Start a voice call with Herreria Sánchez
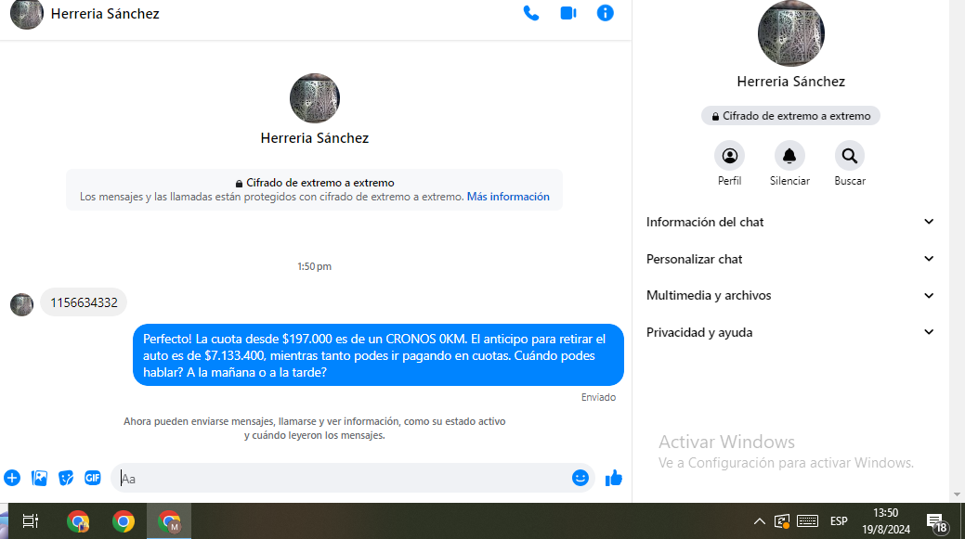Screen dimensions: 965x539 tap(531, 13)
